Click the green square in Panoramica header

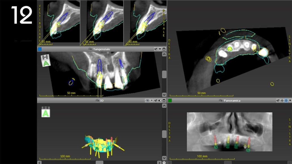[x=170, y=100]
